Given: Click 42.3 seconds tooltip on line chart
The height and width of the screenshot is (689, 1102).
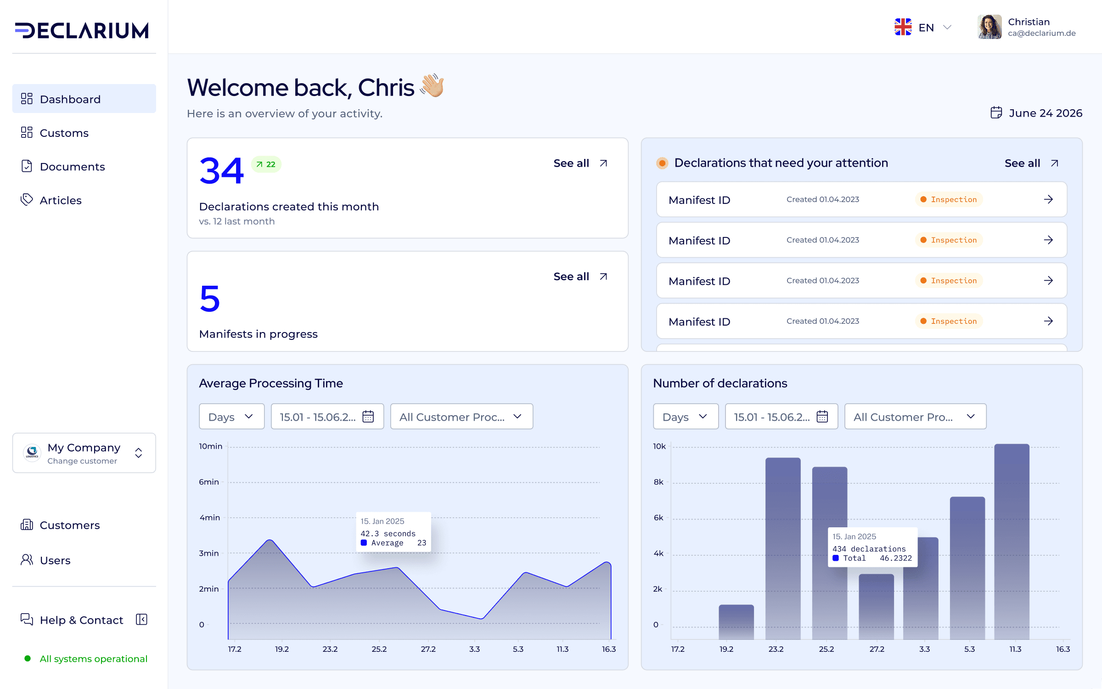Looking at the screenshot, I should pos(394,532).
